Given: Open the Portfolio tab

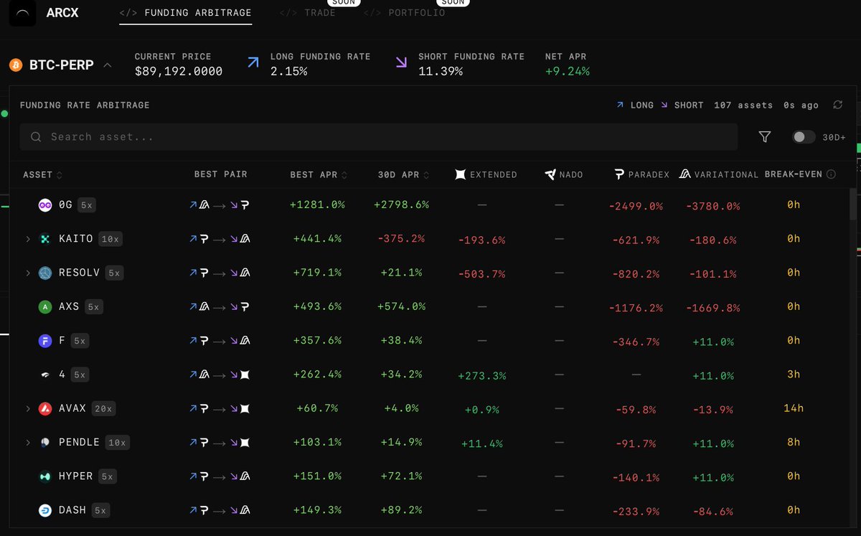Looking at the screenshot, I should pyautogui.click(x=404, y=13).
